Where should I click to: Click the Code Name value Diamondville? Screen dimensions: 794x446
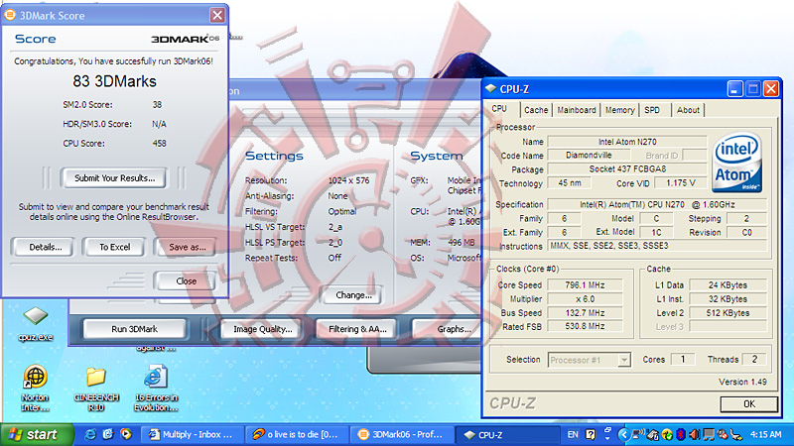[x=589, y=156]
